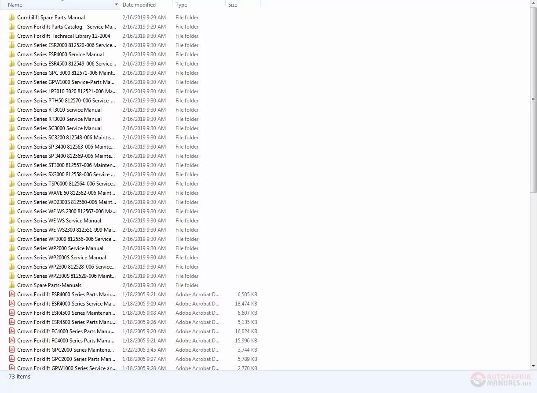Click folder icon of Crown Series RT3010 Service Manual
Screen dimensions: 537x393
12,110
